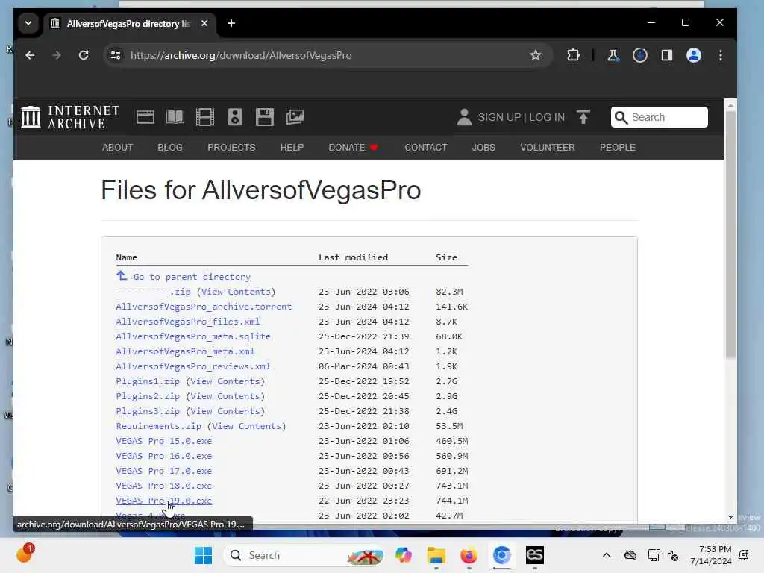Download VEGAS Pro 17.0.exe
764x573 pixels.
coord(163,472)
